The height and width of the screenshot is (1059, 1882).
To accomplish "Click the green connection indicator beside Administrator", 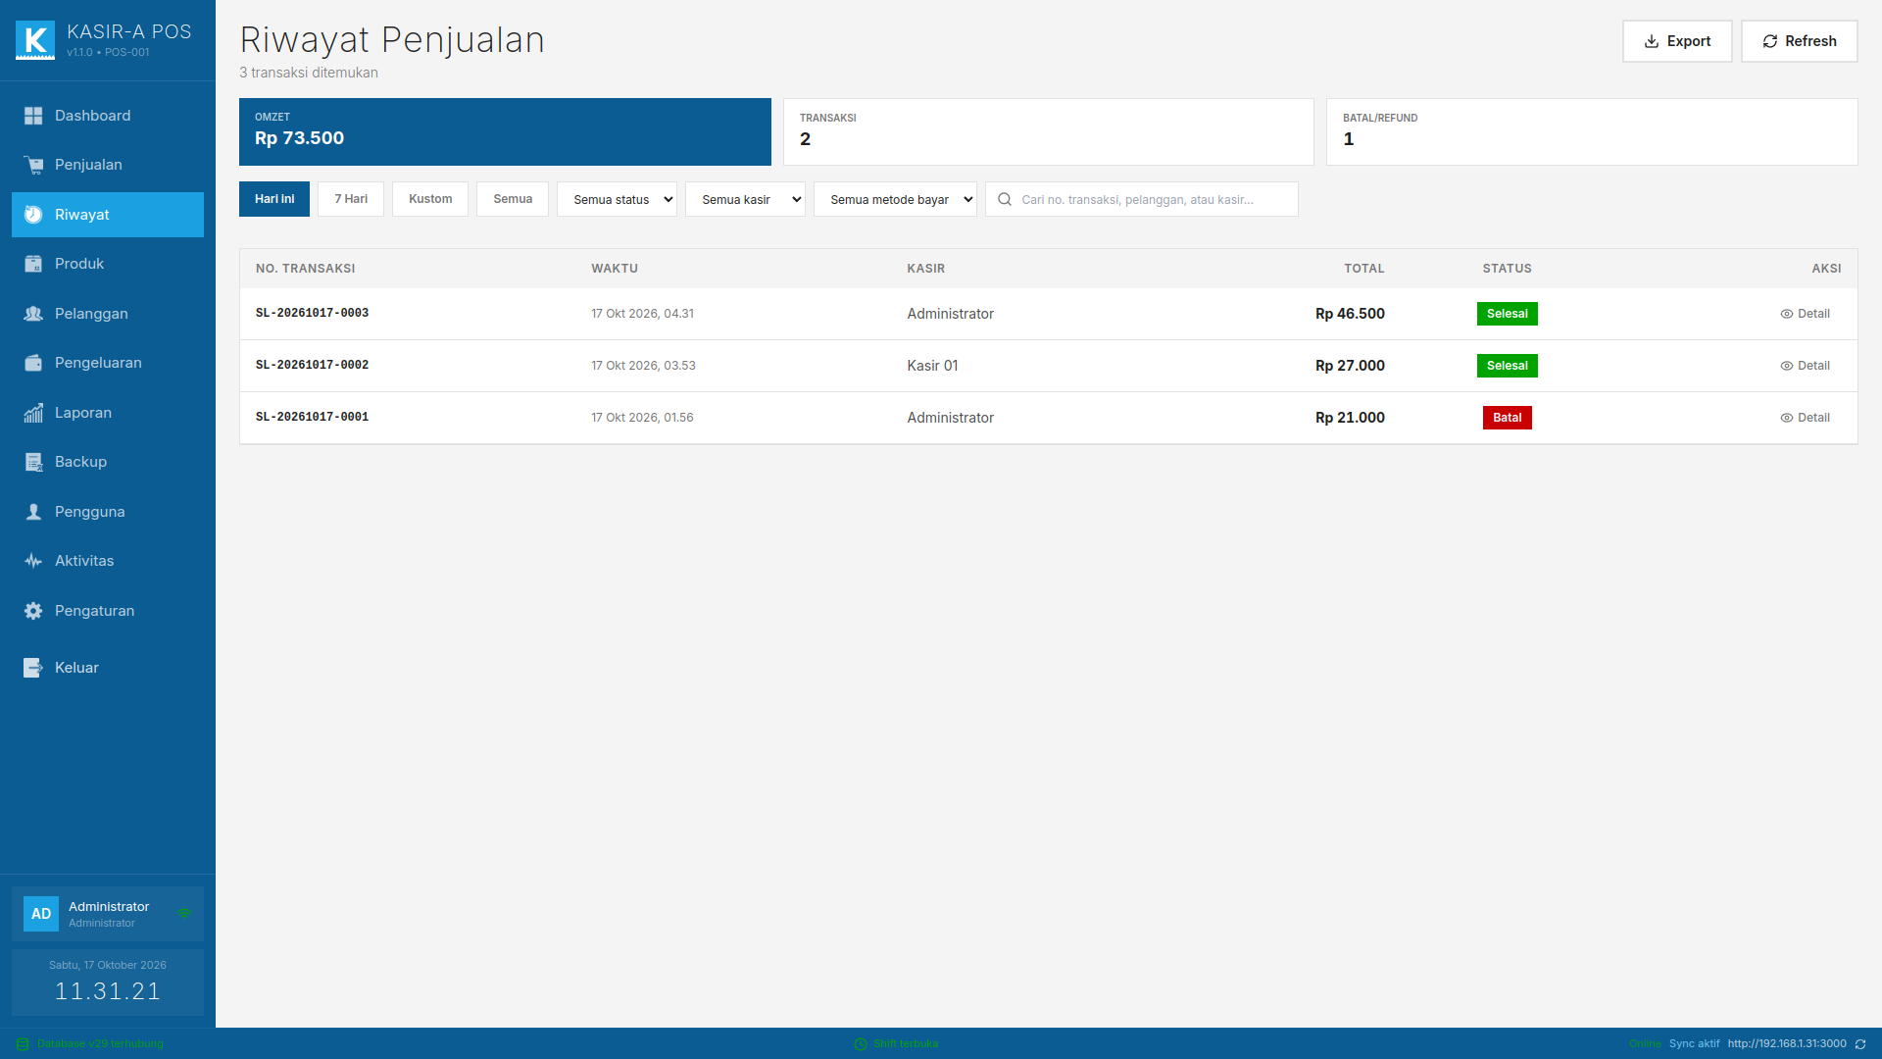I will (x=184, y=914).
